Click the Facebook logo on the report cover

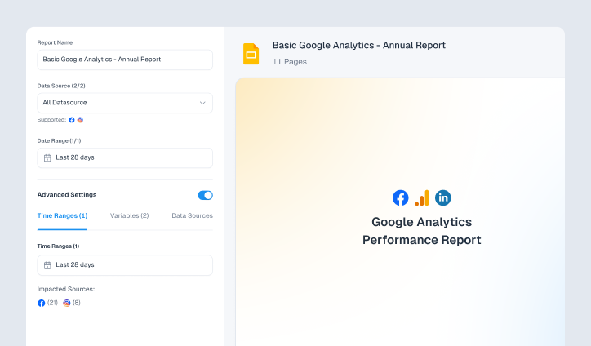tap(400, 197)
